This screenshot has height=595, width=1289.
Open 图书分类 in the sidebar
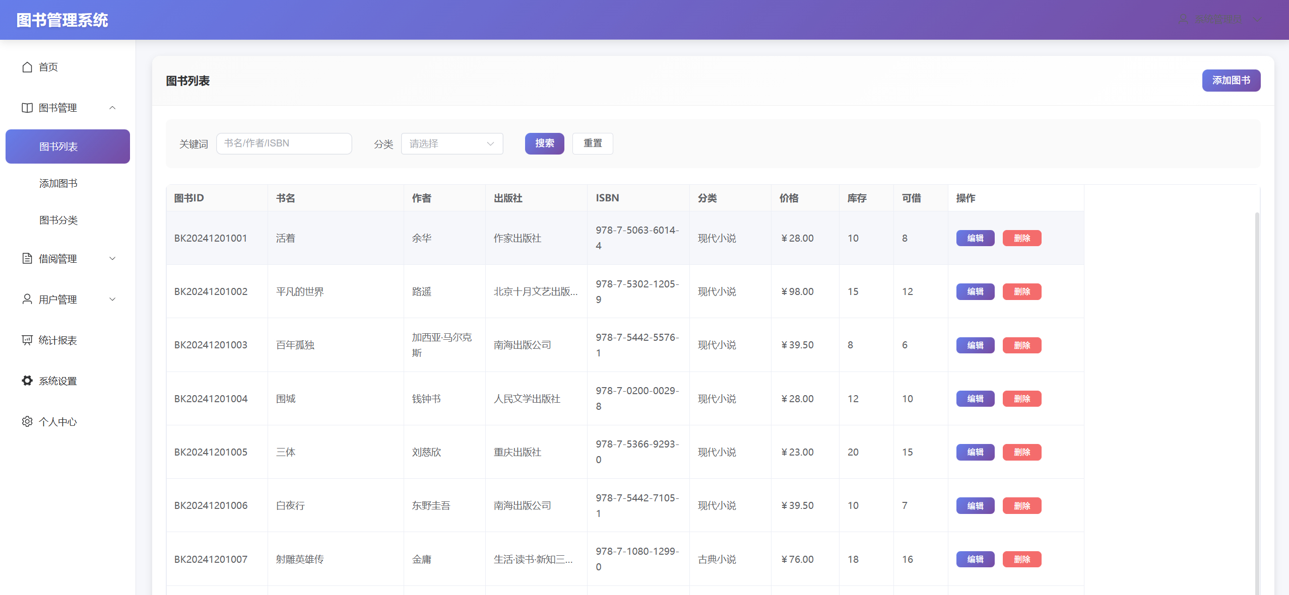tap(68, 220)
